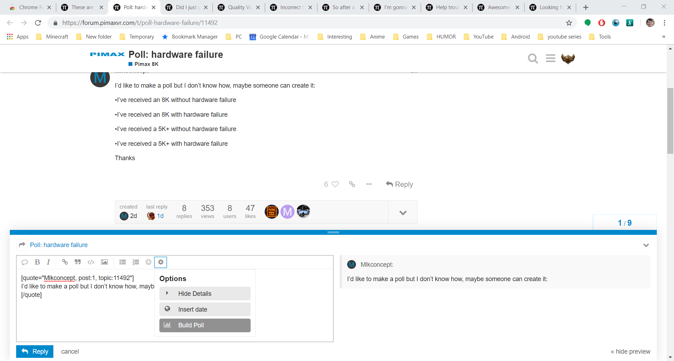Screen dimensions: 674x361
Task: Insert a numbered list
Action: (x=136, y=262)
